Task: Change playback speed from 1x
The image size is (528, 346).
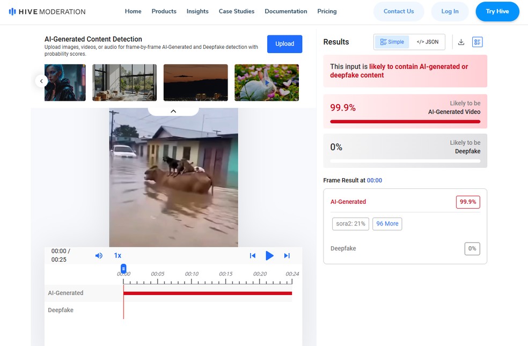Action: tap(118, 256)
